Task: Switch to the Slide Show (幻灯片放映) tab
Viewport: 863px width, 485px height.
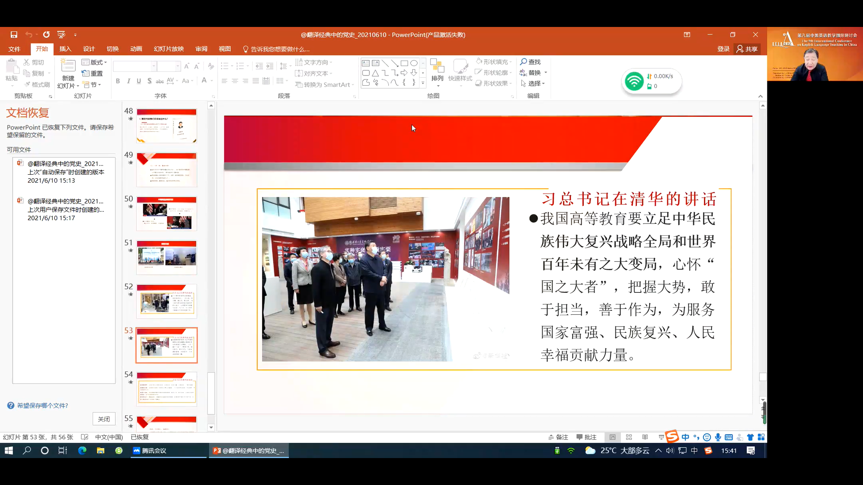Action: 169,49
